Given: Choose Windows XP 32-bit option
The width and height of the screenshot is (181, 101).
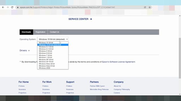Looking at the screenshot, I should 53,59.
